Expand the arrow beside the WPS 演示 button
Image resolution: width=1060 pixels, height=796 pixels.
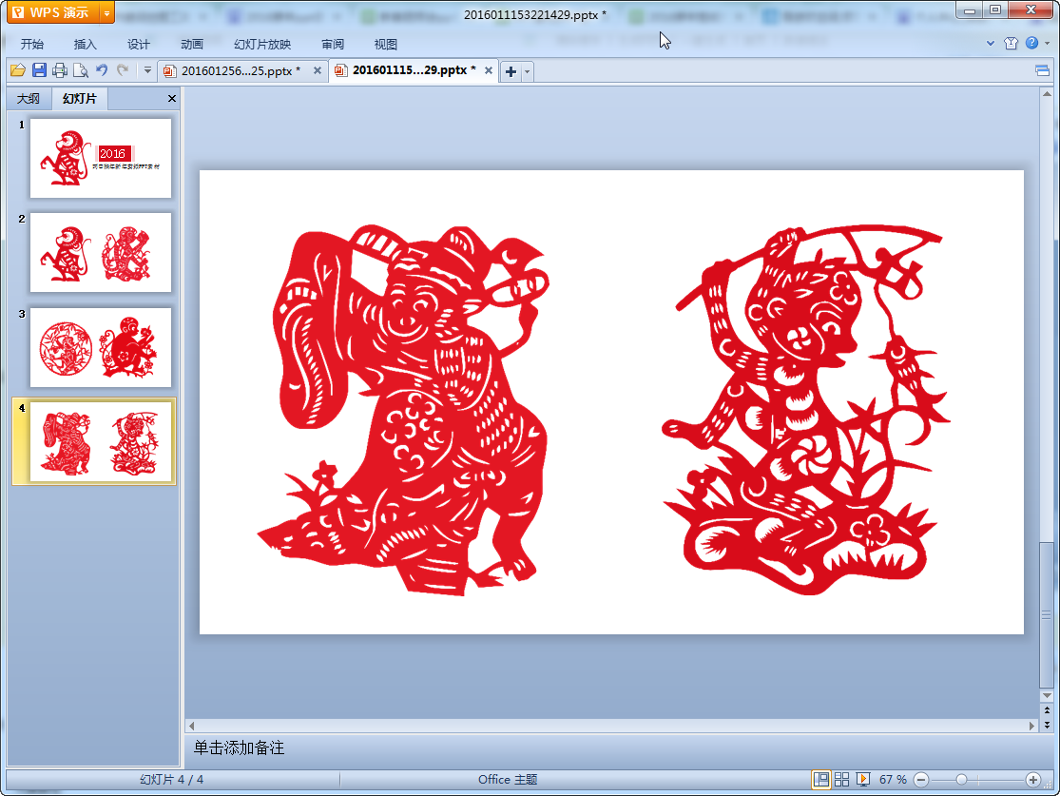coord(106,12)
